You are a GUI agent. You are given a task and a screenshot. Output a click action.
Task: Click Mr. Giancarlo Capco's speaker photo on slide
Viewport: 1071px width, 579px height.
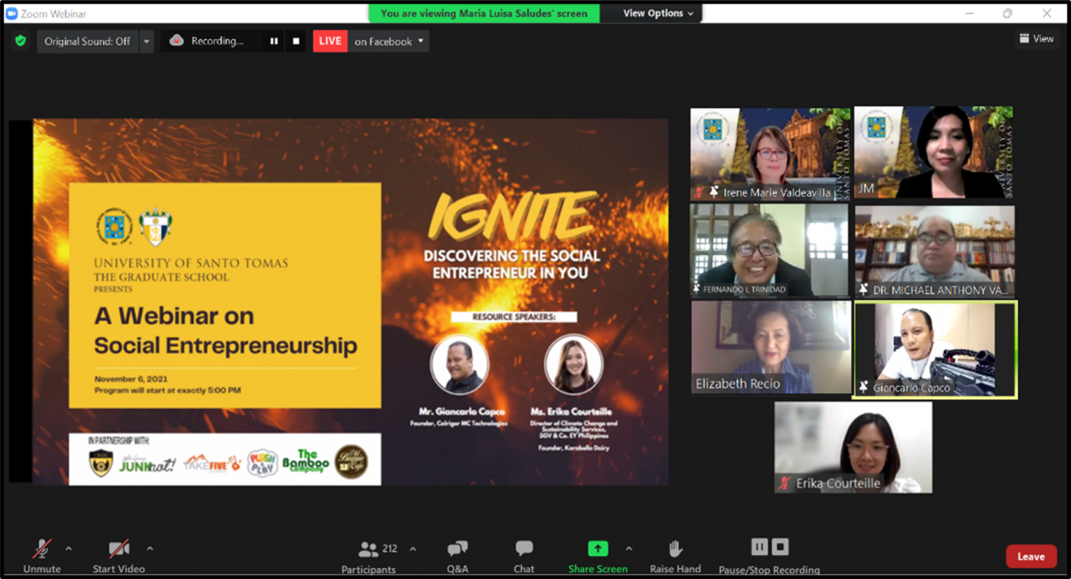point(460,364)
